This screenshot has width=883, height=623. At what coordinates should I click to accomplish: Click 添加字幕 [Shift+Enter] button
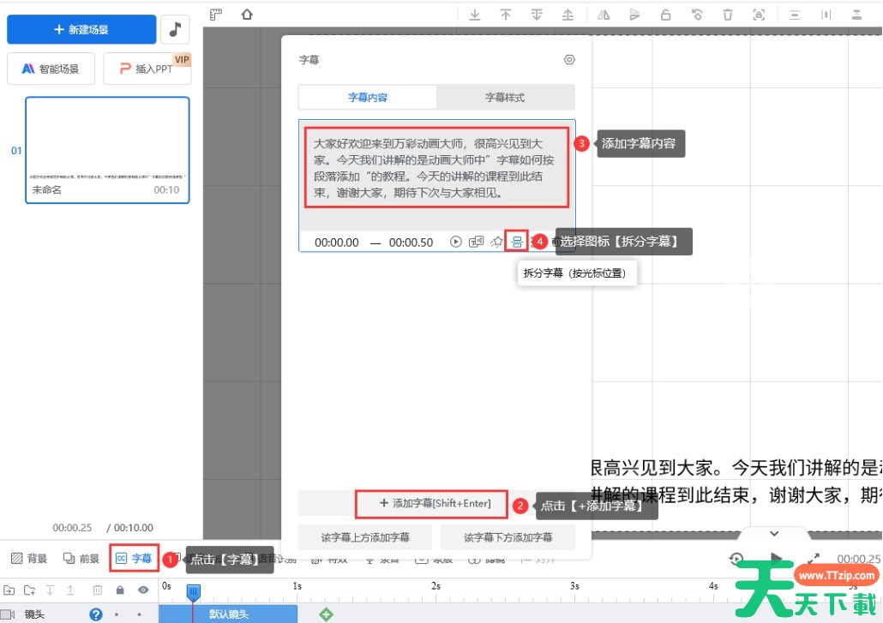pos(431,504)
